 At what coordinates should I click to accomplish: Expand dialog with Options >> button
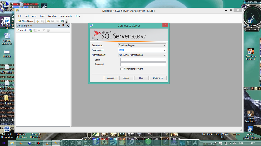click(158, 78)
